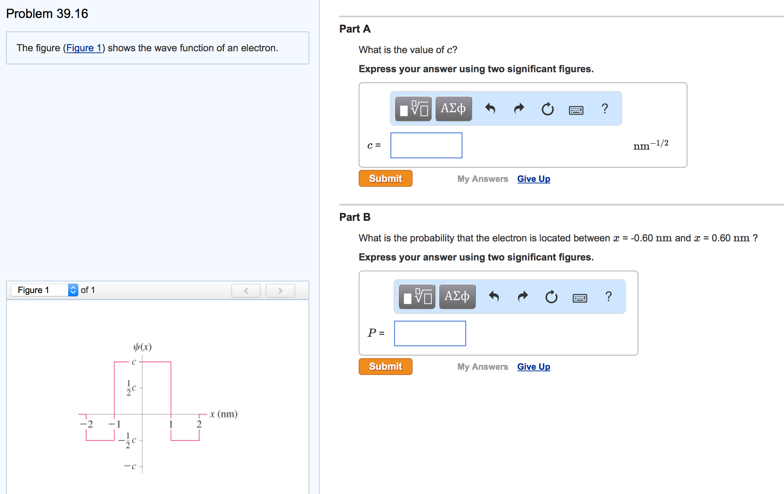View My Answers for Part B

(x=483, y=367)
